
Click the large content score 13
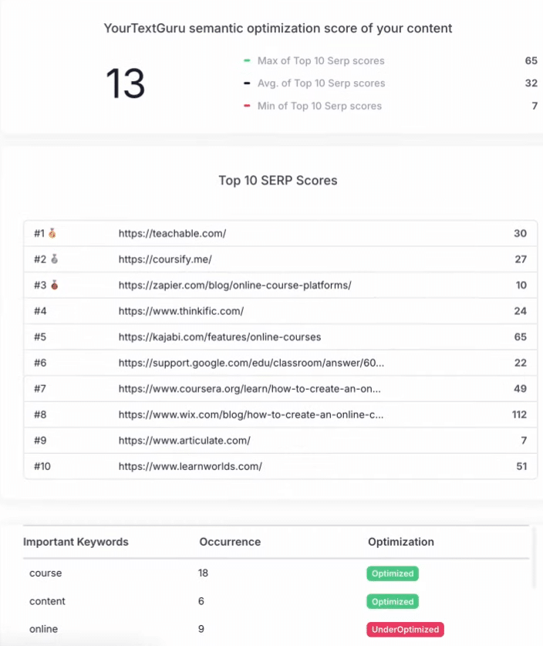(x=125, y=83)
